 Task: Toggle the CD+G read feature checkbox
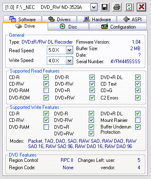tap(138, 90)
